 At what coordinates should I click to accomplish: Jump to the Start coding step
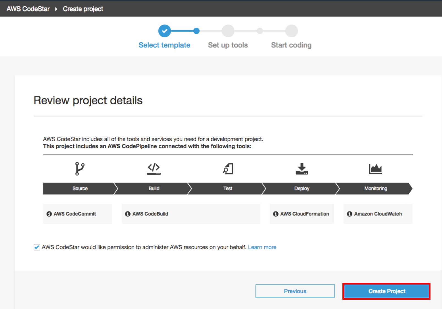pos(291,31)
